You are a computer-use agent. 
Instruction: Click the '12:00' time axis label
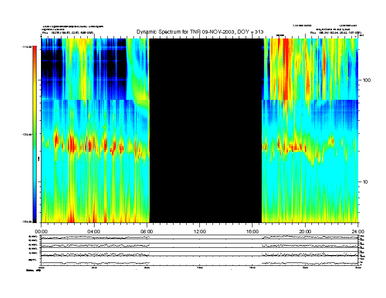(x=200, y=232)
